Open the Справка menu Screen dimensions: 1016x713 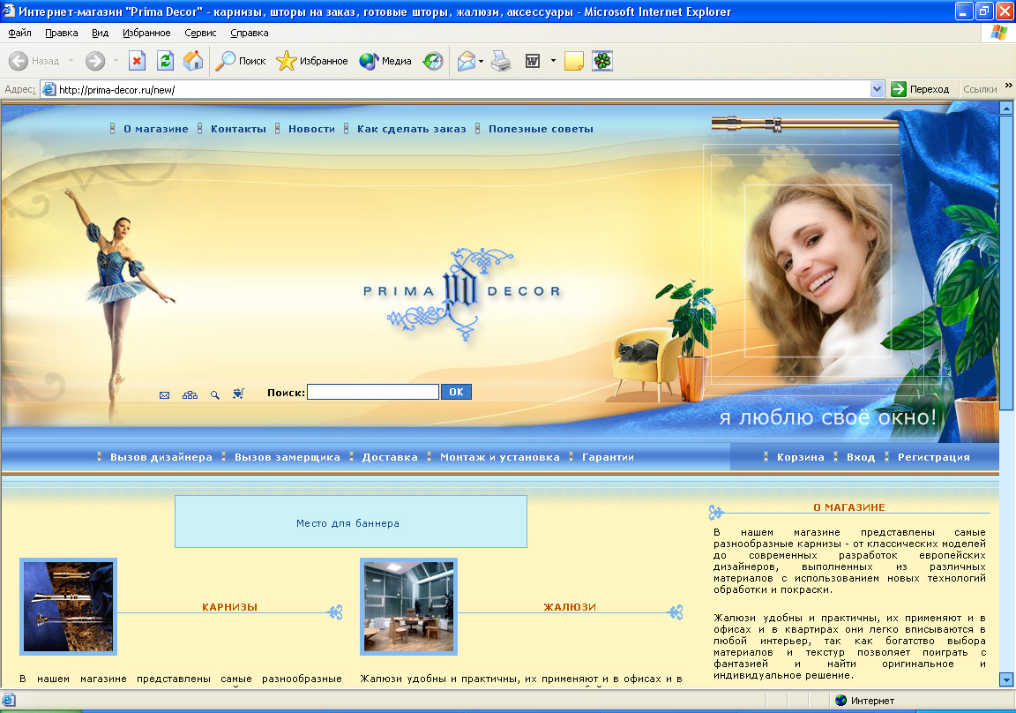pos(250,33)
